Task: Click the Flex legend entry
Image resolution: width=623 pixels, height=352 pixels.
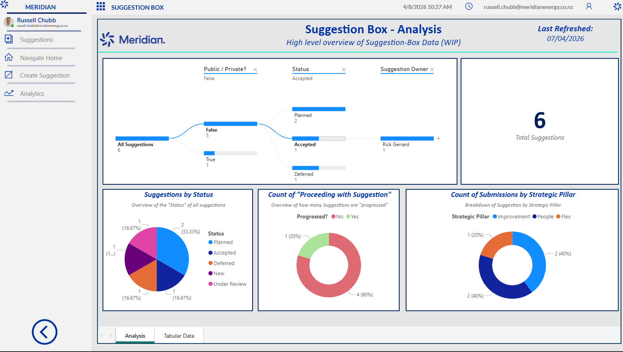Action: point(563,217)
